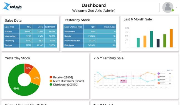Select the 10% red donut segment
Image resolution: width=180 pixels, height=105 pixels.
point(28,68)
